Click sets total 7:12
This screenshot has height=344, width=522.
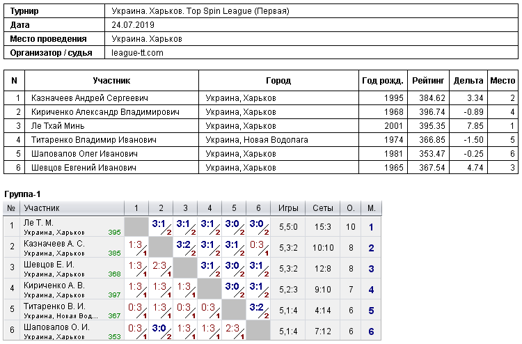click(322, 331)
